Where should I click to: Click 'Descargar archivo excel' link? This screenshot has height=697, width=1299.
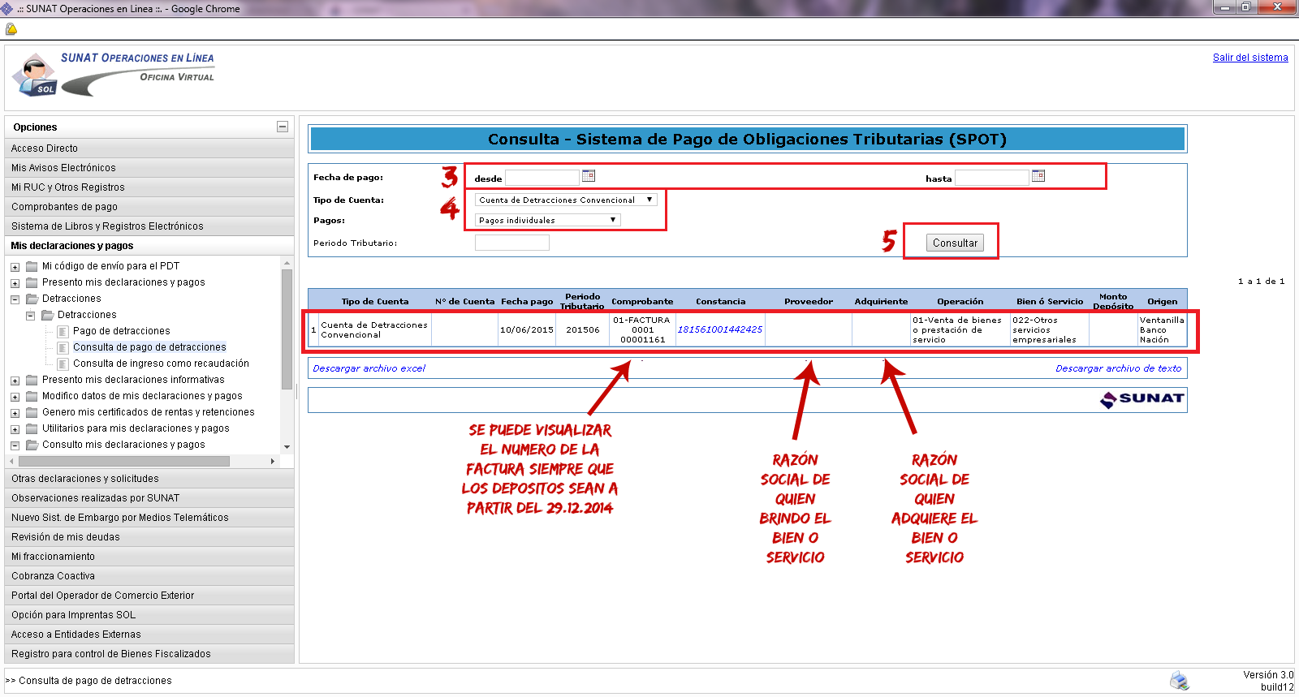tap(369, 368)
